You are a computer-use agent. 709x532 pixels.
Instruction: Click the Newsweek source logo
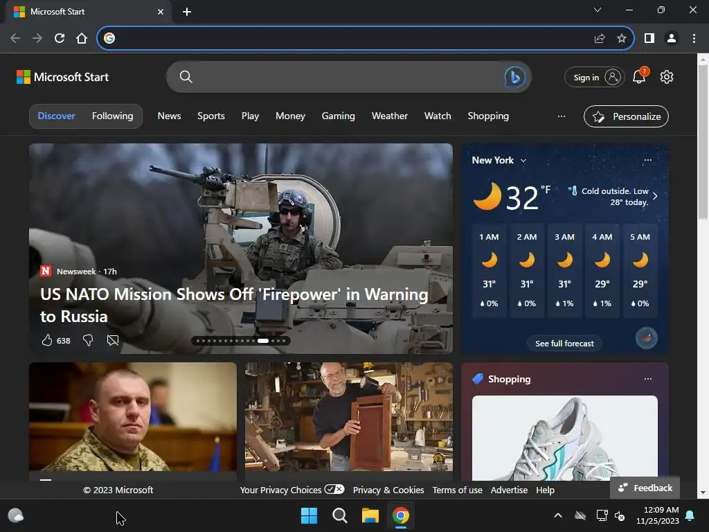(46, 271)
